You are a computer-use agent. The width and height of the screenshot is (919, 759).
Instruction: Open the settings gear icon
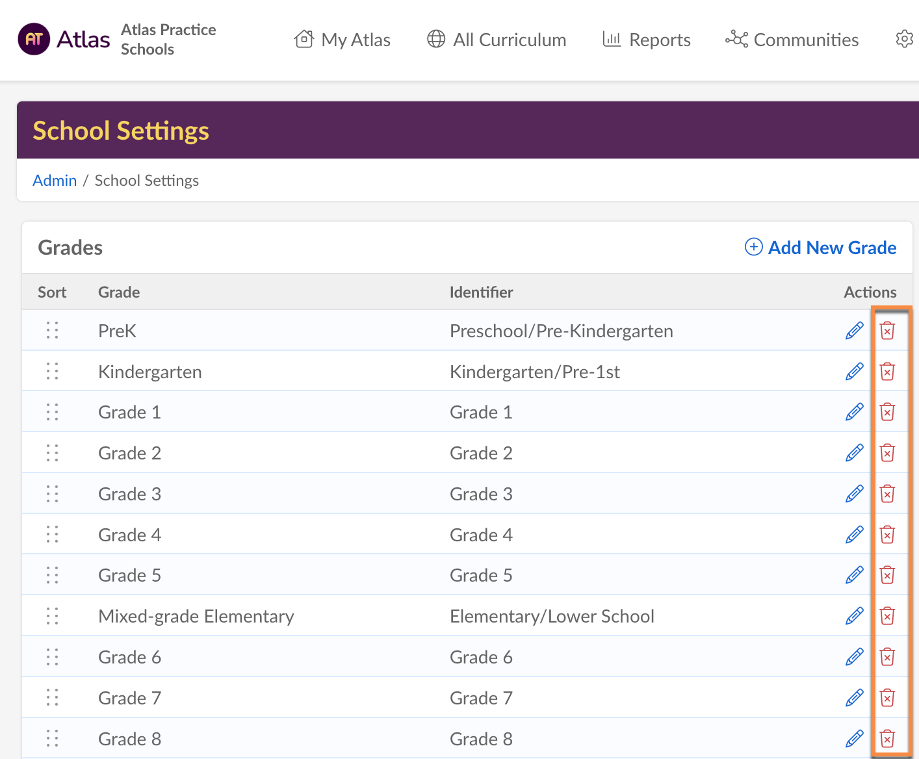pos(904,39)
